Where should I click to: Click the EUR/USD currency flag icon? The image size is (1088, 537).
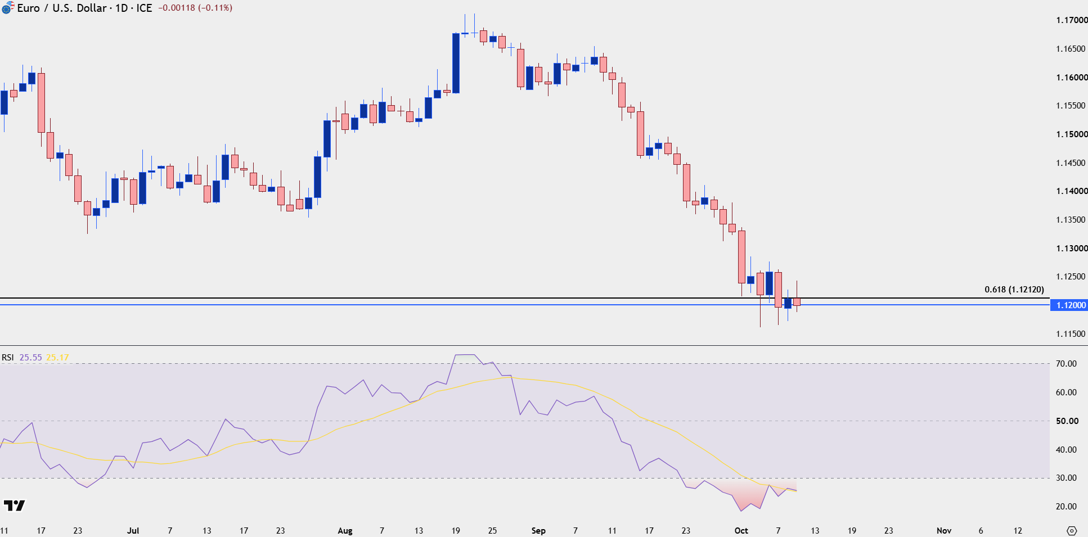pos(7,8)
